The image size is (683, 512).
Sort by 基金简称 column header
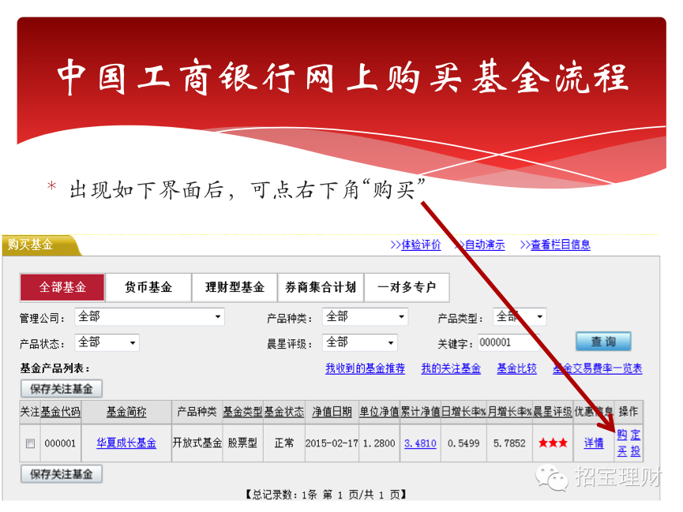click(126, 412)
